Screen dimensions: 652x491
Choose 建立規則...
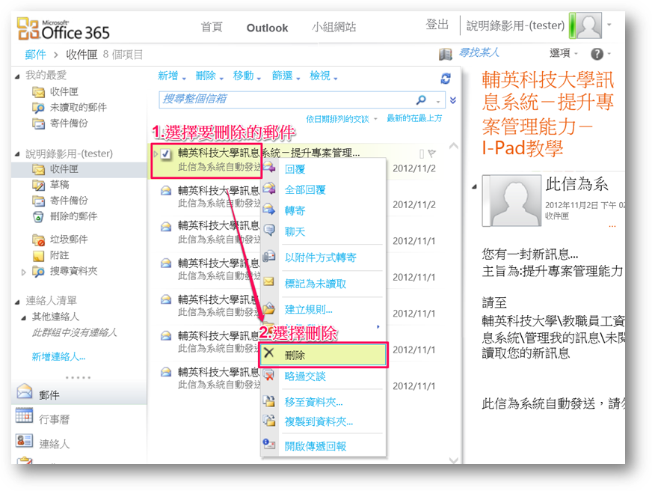click(309, 310)
